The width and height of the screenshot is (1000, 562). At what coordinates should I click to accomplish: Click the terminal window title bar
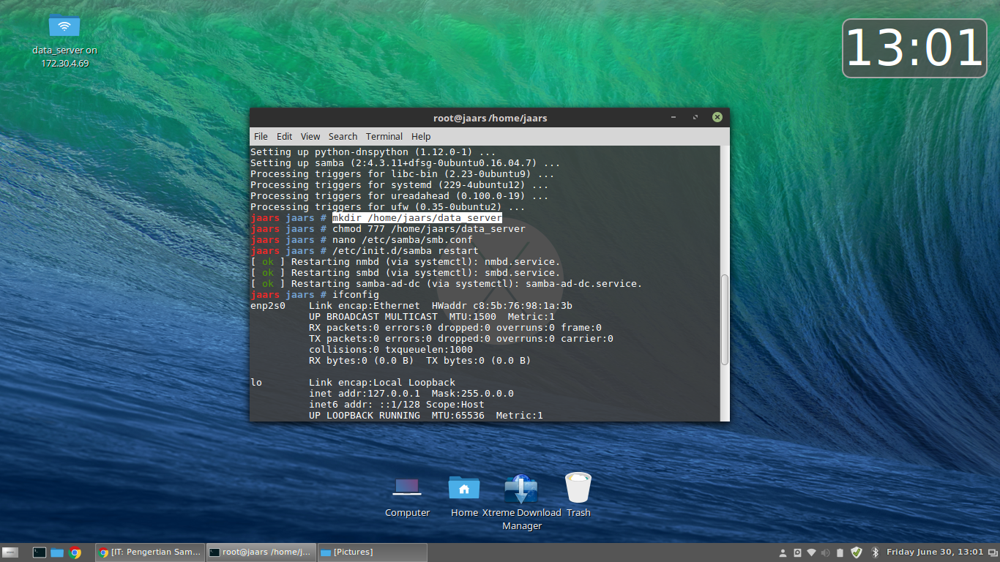[x=490, y=118]
